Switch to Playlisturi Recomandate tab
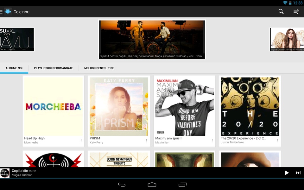The width and height of the screenshot is (304, 190). tap(53, 68)
